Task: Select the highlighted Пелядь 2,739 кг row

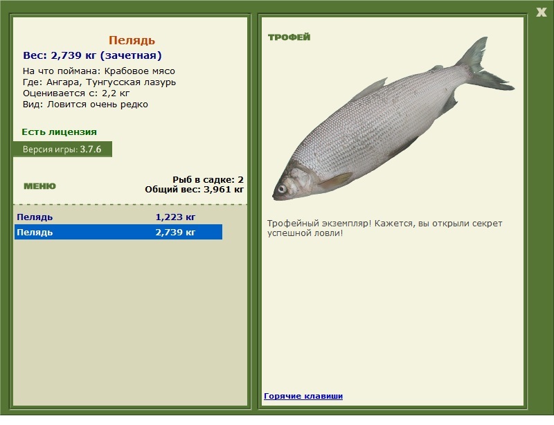Action: tap(118, 232)
